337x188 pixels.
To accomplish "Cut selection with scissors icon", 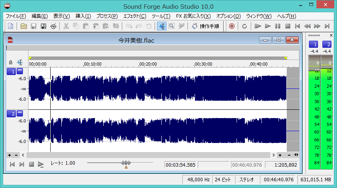I will pyautogui.click(x=66, y=26).
